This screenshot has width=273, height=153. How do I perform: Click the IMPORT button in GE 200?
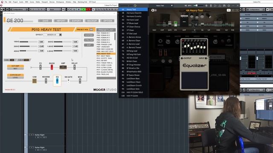[x=61, y=21]
